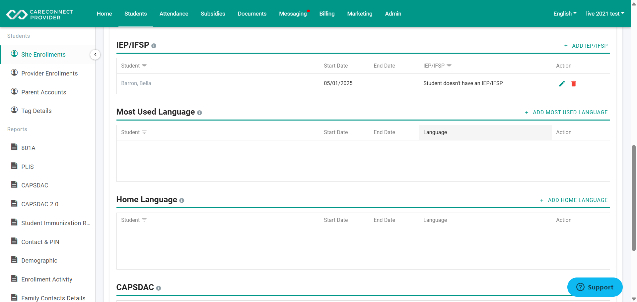Collapse the sidebar with chevron button
Viewport: 637px width, 302px height.
tap(95, 54)
